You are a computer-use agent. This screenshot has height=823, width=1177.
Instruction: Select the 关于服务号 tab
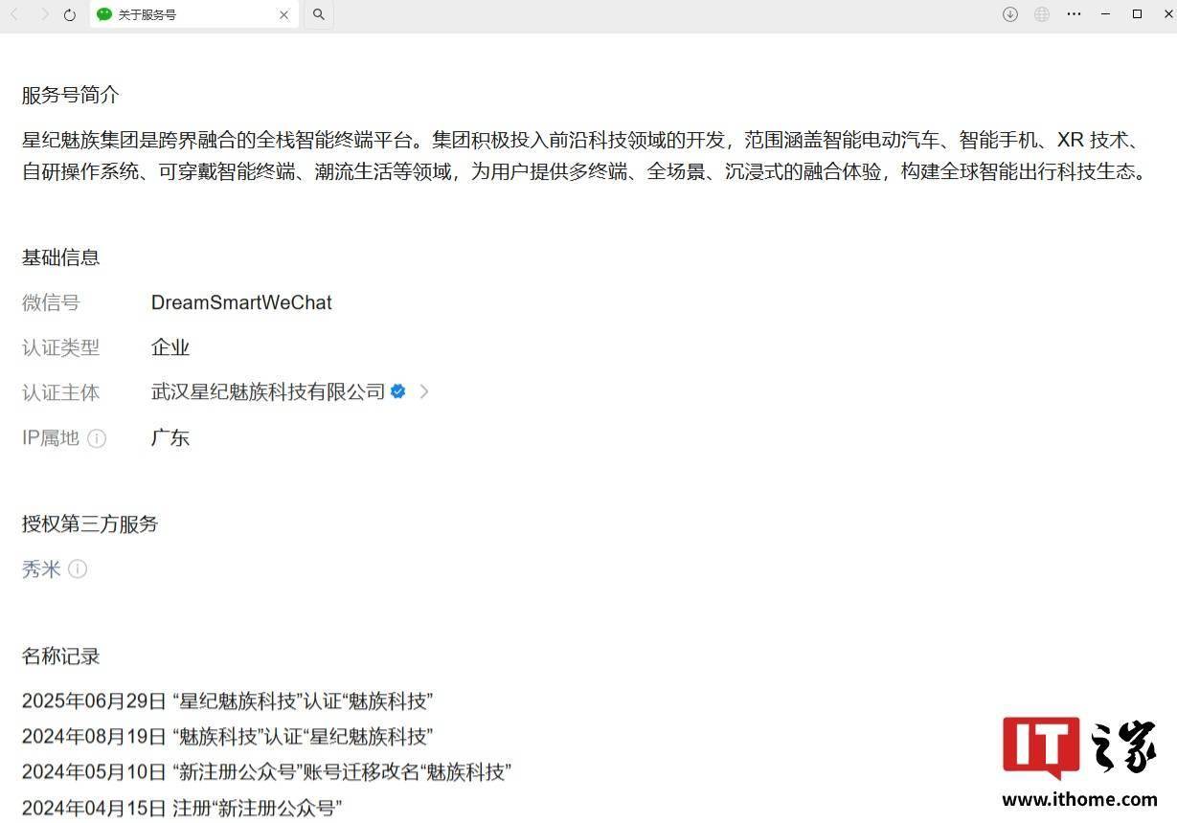point(193,14)
